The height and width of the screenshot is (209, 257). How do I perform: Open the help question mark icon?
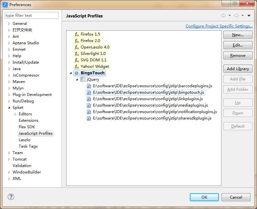(11, 197)
